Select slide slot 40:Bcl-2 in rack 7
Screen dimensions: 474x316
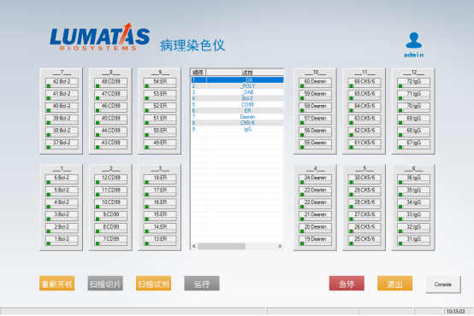(62, 107)
